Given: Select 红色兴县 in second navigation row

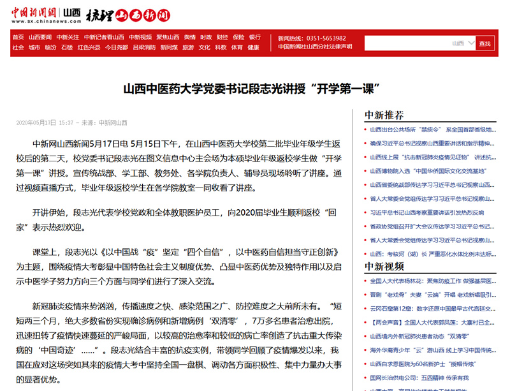Looking at the screenshot, I should tap(89, 47).
